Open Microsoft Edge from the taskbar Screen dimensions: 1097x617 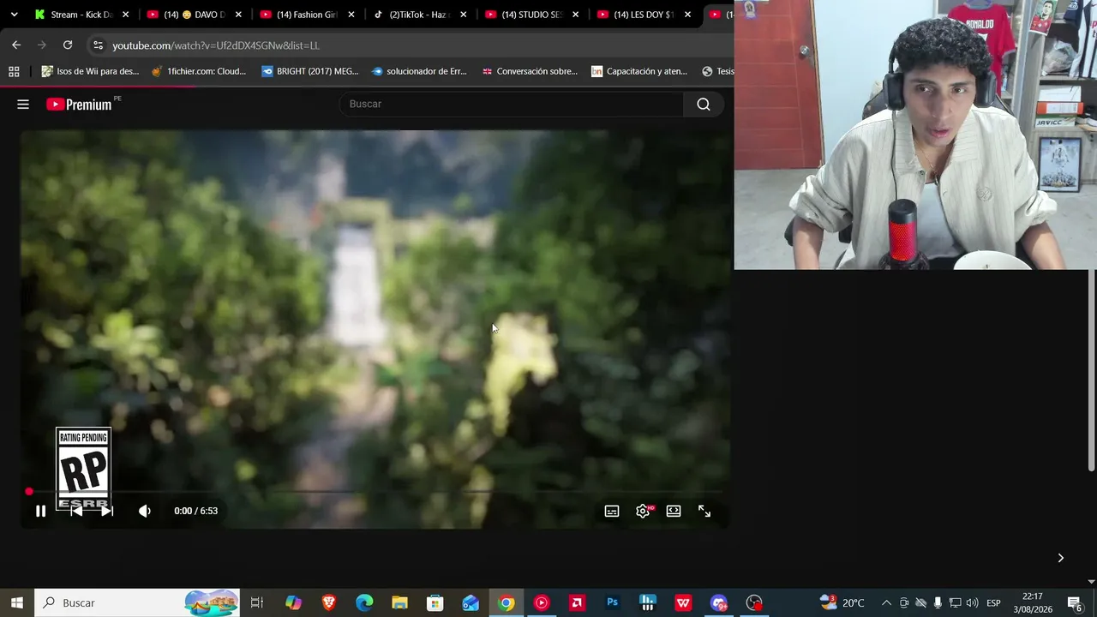pyautogui.click(x=364, y=602)
